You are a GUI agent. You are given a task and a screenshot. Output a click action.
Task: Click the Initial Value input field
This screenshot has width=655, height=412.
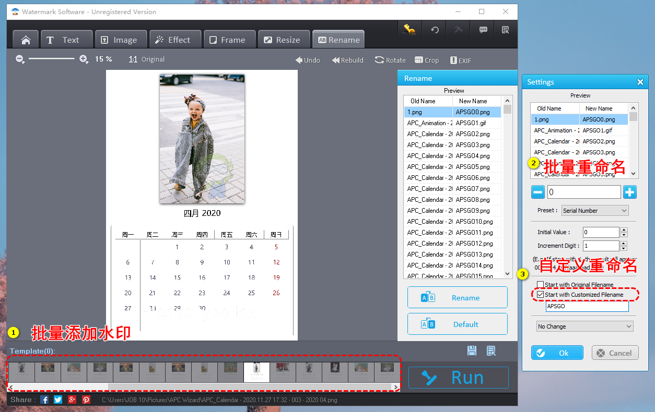coord(601,232)
